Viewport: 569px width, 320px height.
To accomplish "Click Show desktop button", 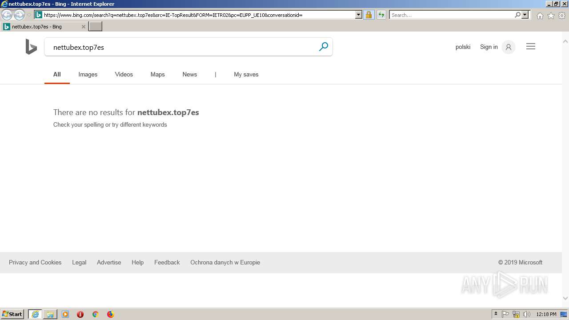I will coord(564,314).
